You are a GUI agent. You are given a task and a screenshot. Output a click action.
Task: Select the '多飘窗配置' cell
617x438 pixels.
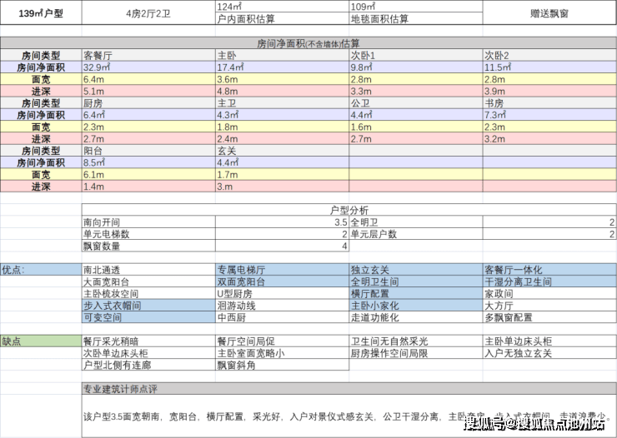pyautogui.click(x=549, y=316)
